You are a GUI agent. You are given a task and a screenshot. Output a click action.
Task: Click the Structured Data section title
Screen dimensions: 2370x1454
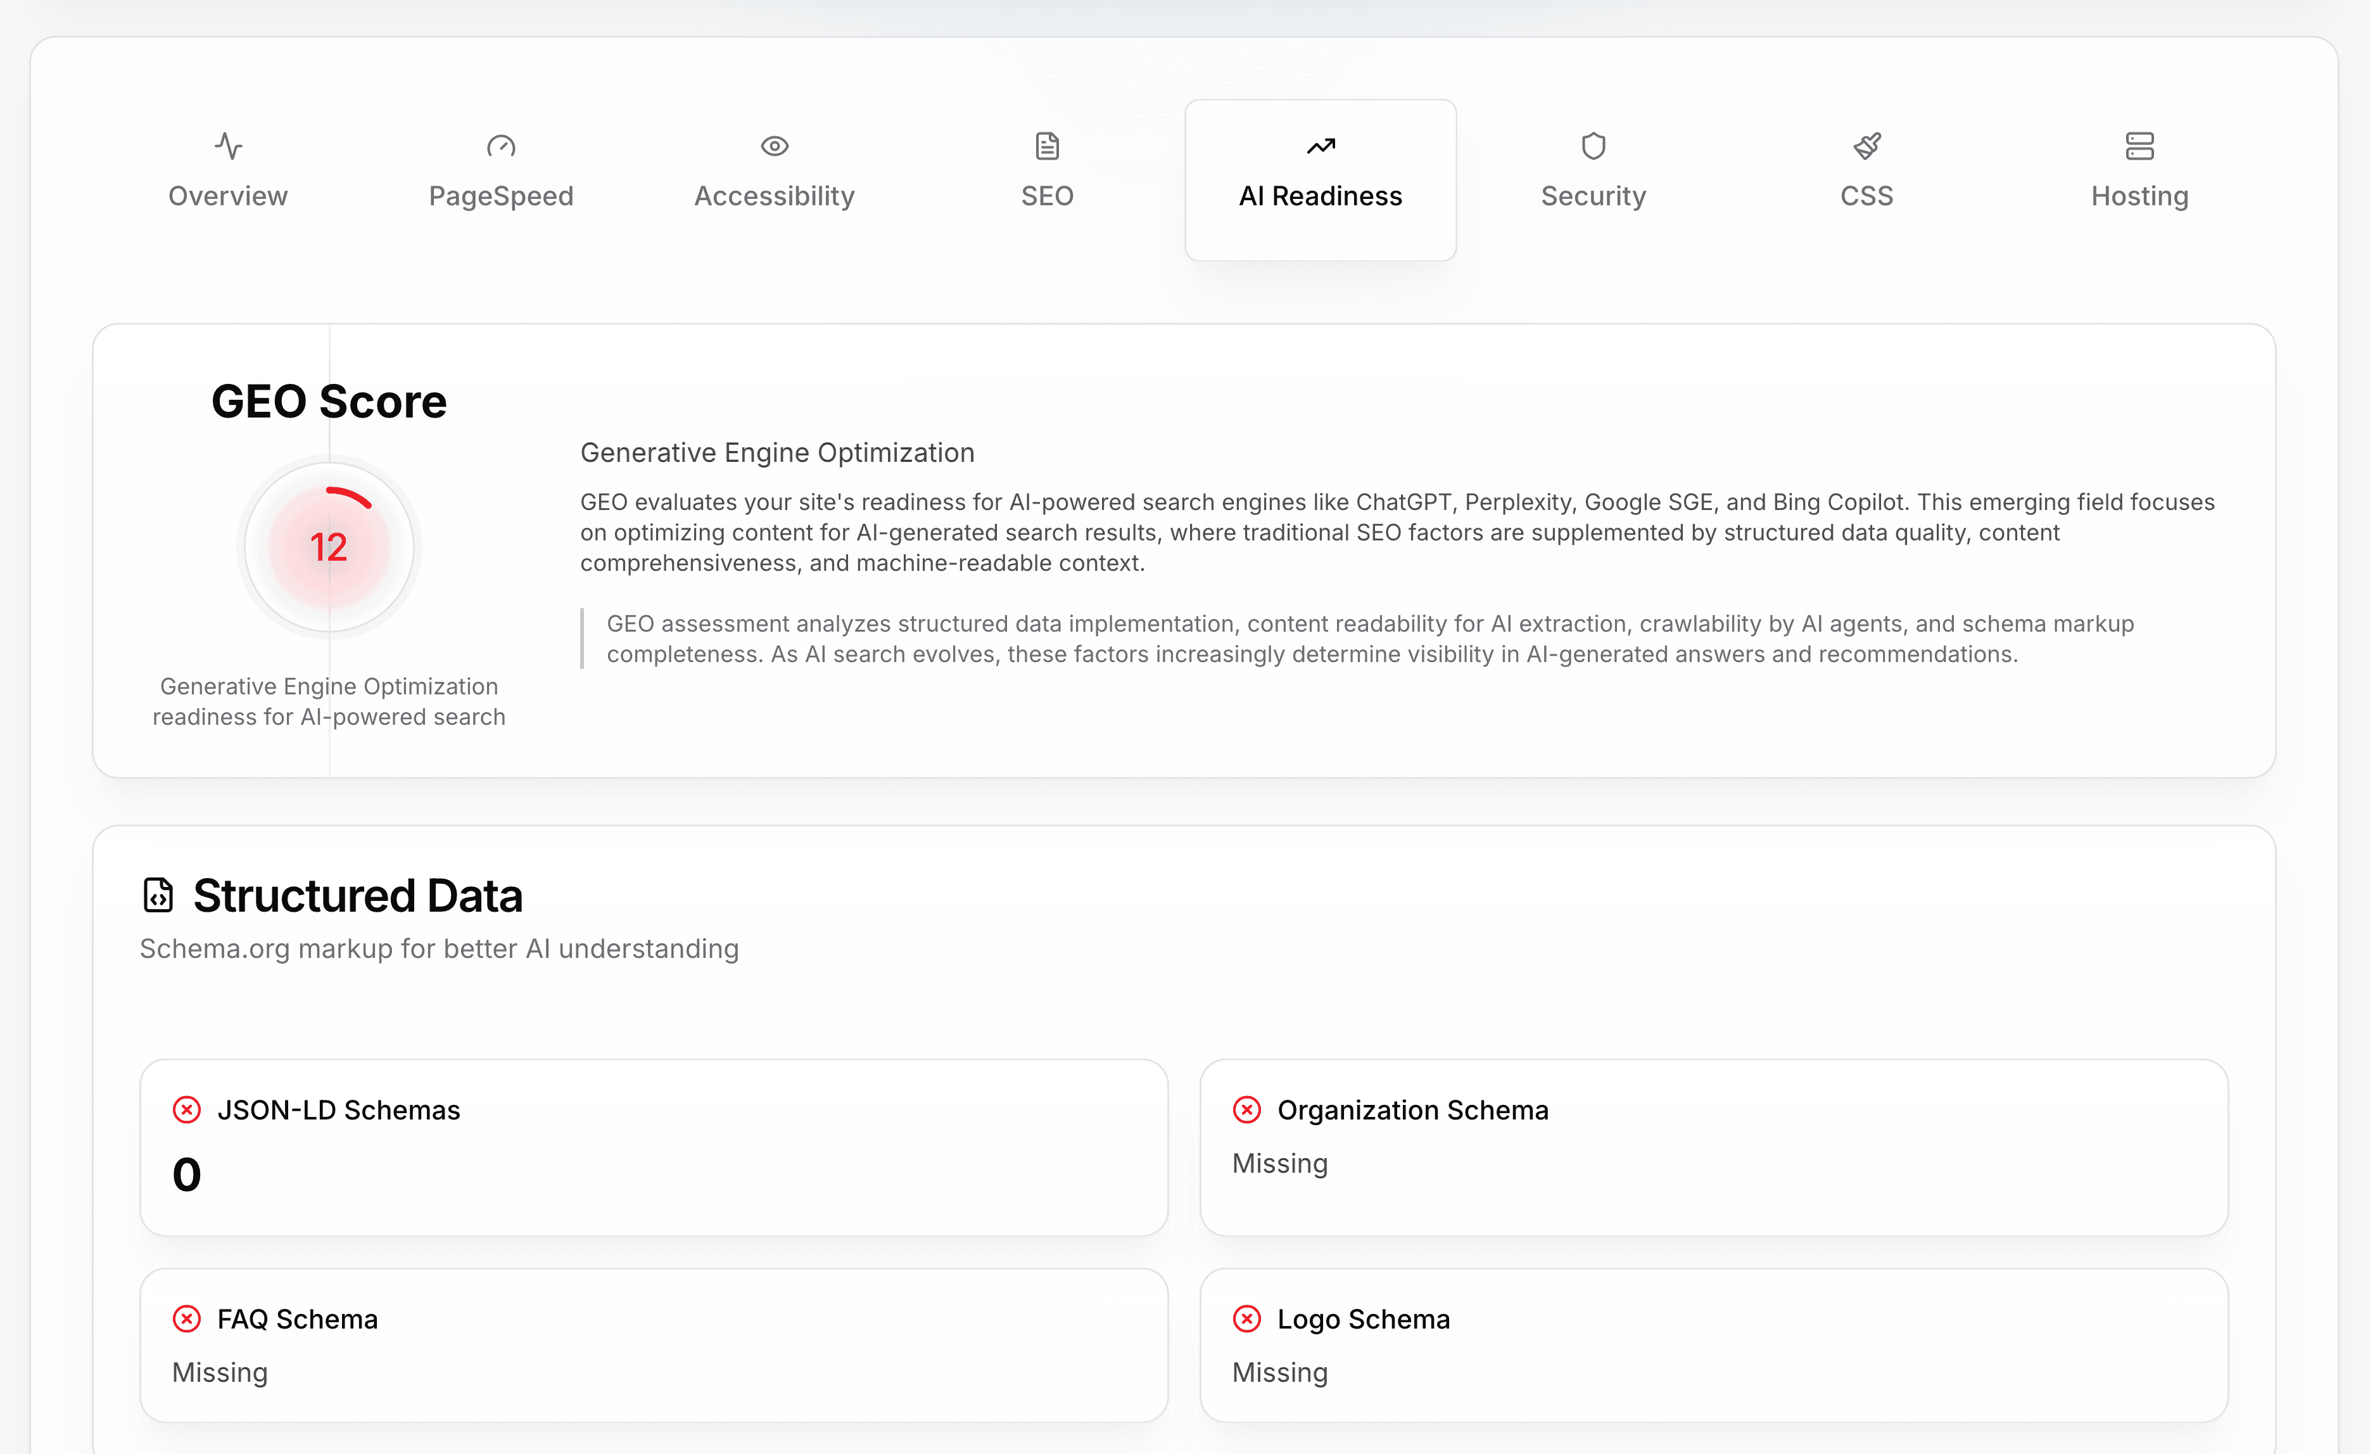(x=358, y=896)
